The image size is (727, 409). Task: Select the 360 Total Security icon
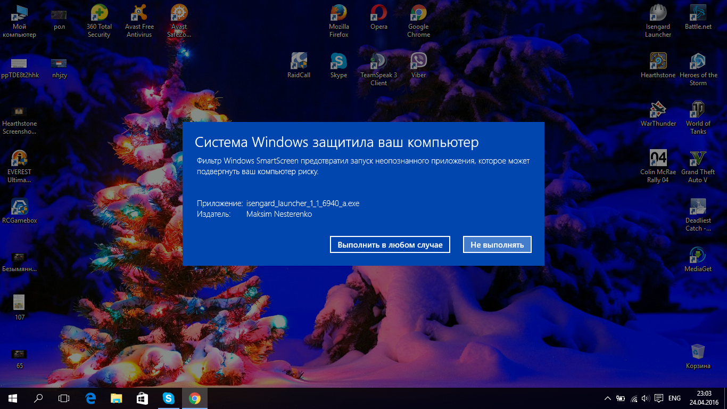[99, 21]
